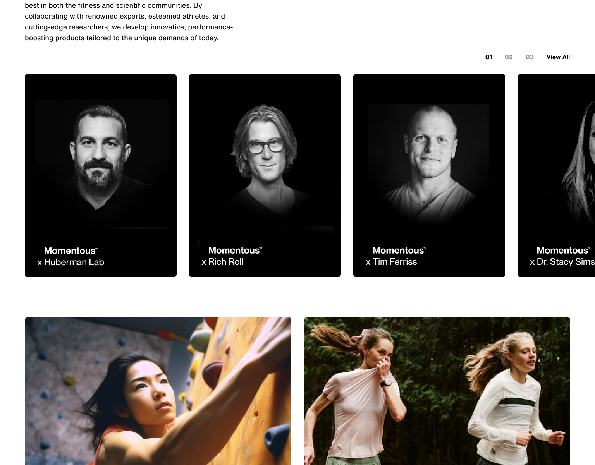Click the Rich Roll portrait photo
Viewport: 595px width, 465px height.
[x=265, y=165]
